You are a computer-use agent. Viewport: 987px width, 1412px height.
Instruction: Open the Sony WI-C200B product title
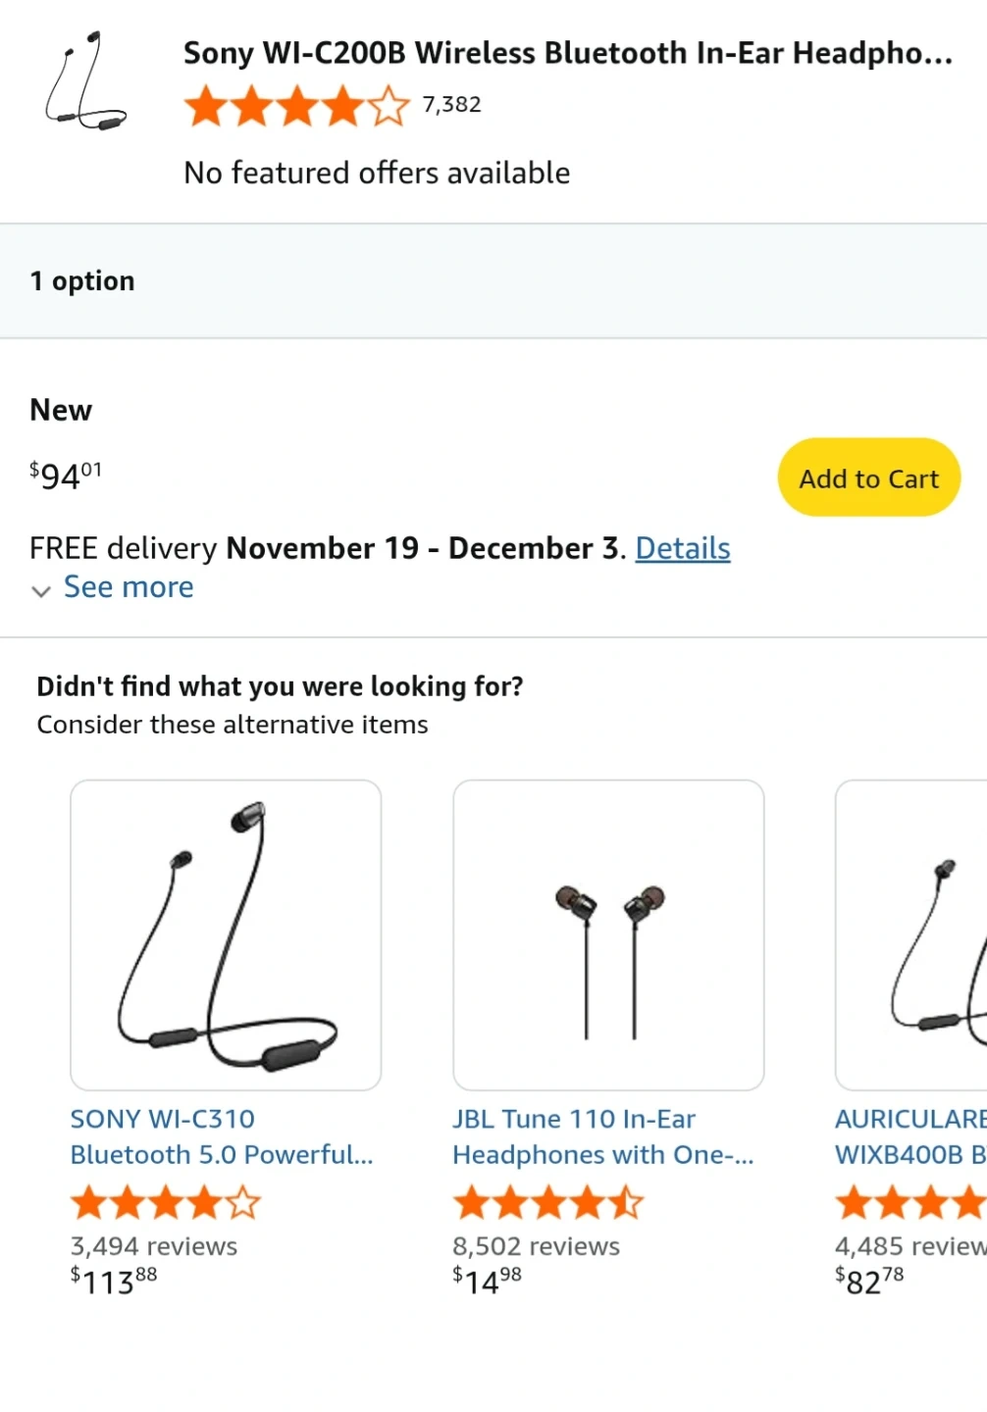[567, 53]
